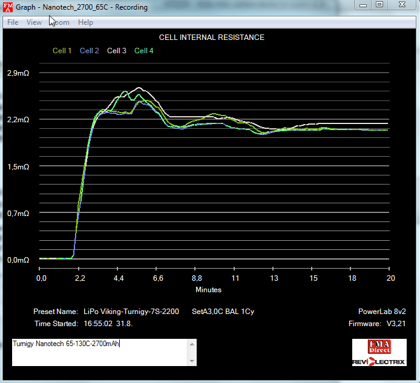The image size is (420, 383).
Task: Click the FMA application icon in title bar
Action: click(8, 7)
